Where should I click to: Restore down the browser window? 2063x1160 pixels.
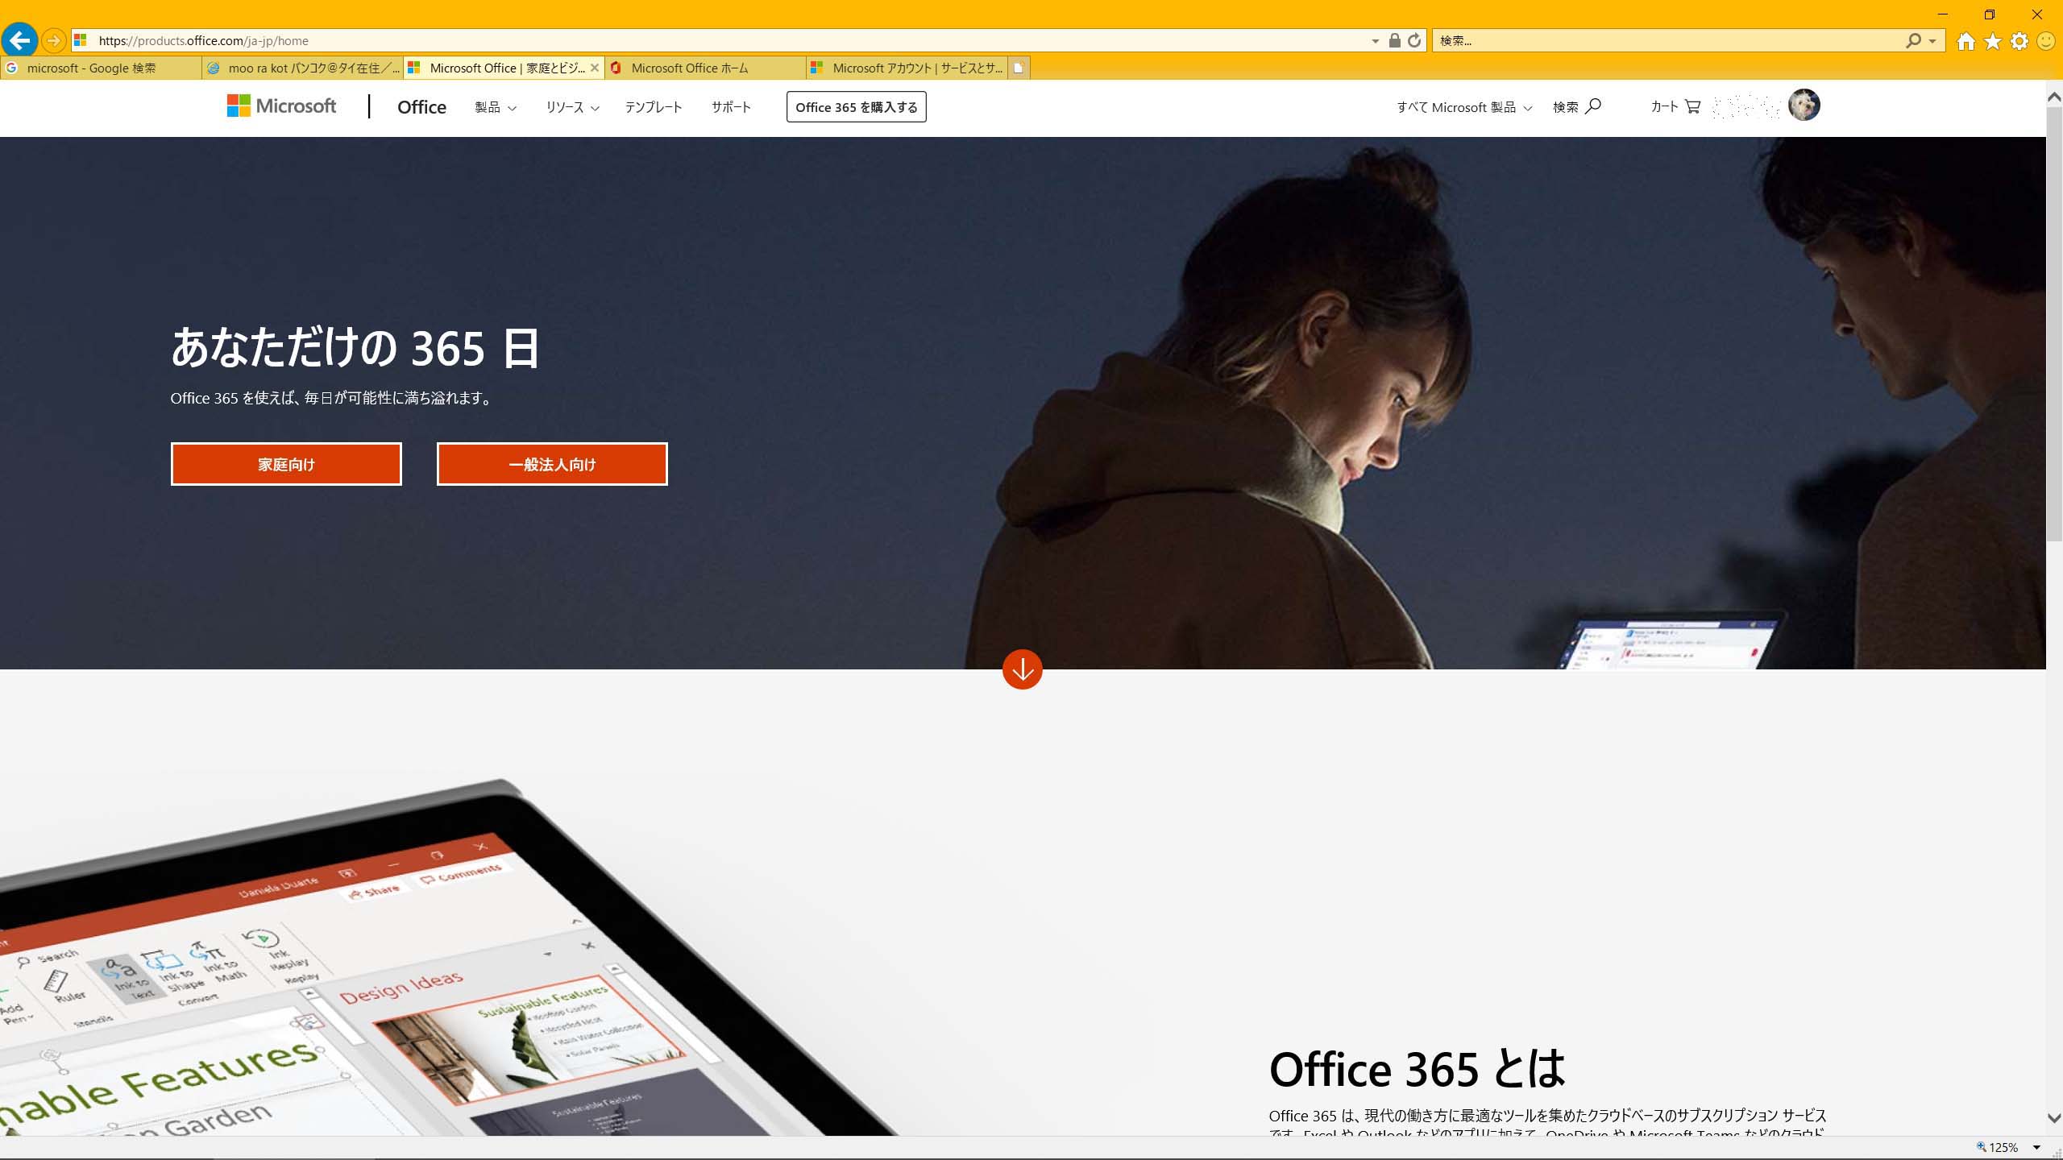1990,14
